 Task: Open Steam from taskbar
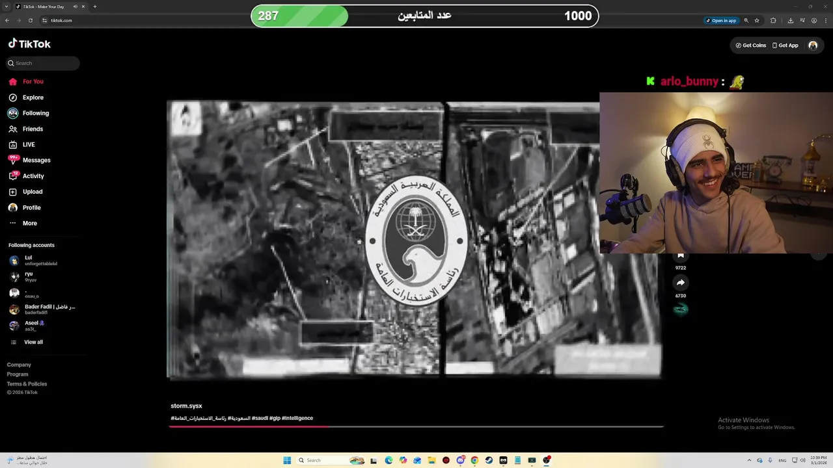click(x=489, y=460)
